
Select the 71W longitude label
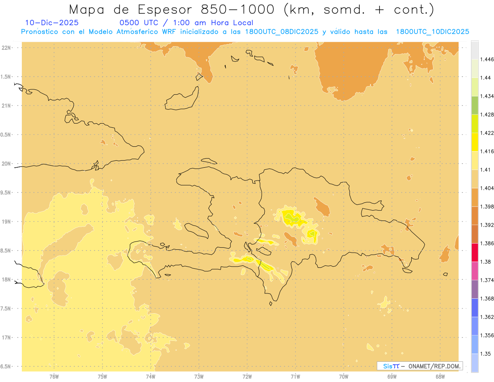(295, 376)
